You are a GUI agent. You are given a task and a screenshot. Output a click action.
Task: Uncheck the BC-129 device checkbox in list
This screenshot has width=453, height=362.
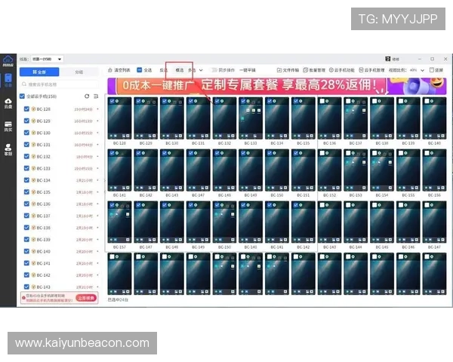(x=26, y=121)
